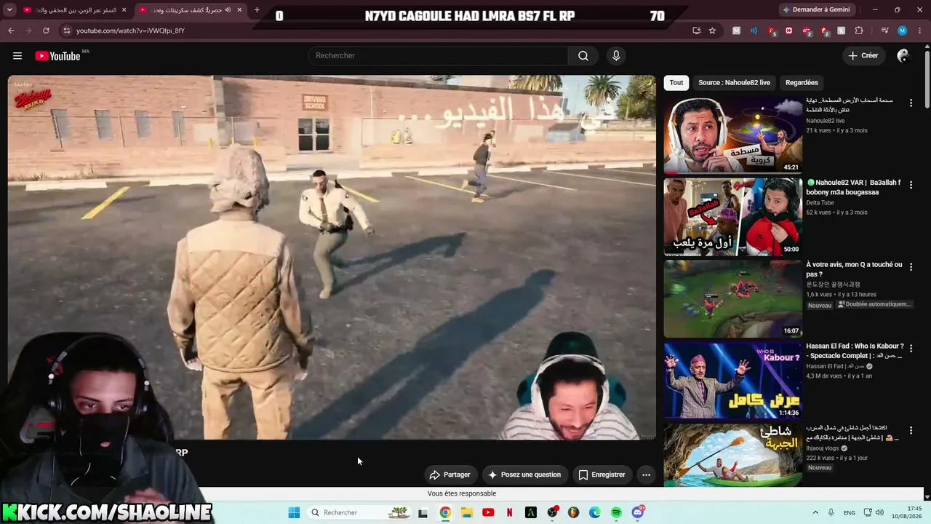
Task: Open À votre avis, mon Q video title
Action: click(x=854, y=269)
